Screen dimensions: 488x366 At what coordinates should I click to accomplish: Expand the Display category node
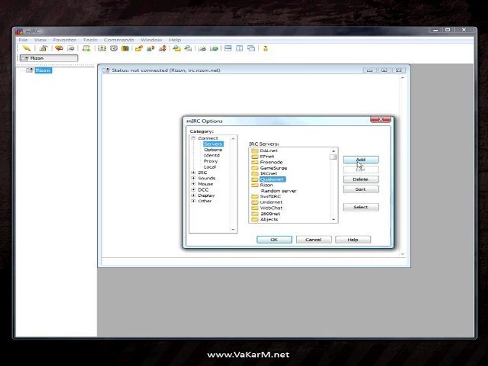pyautogui.click(x=193, y=195)
